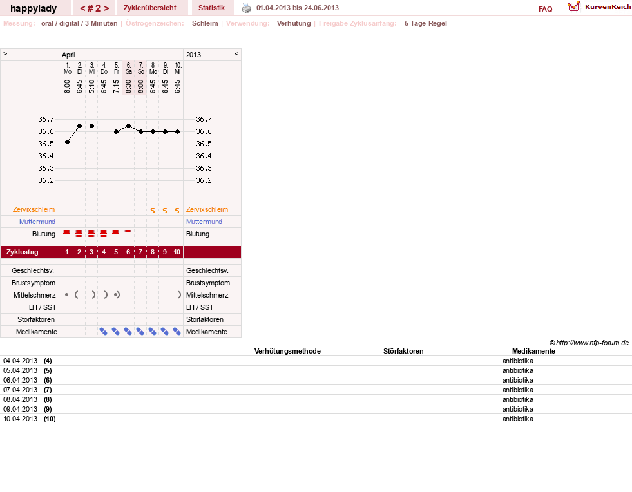Screen dimensions: 632x492
Task: Click the temperature point on cycle day 6
Action: coord(129,126)
